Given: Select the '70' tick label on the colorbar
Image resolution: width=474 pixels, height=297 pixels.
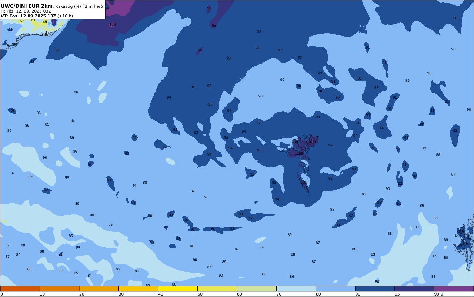Looking at the screenshot, I should click(279, 294).
